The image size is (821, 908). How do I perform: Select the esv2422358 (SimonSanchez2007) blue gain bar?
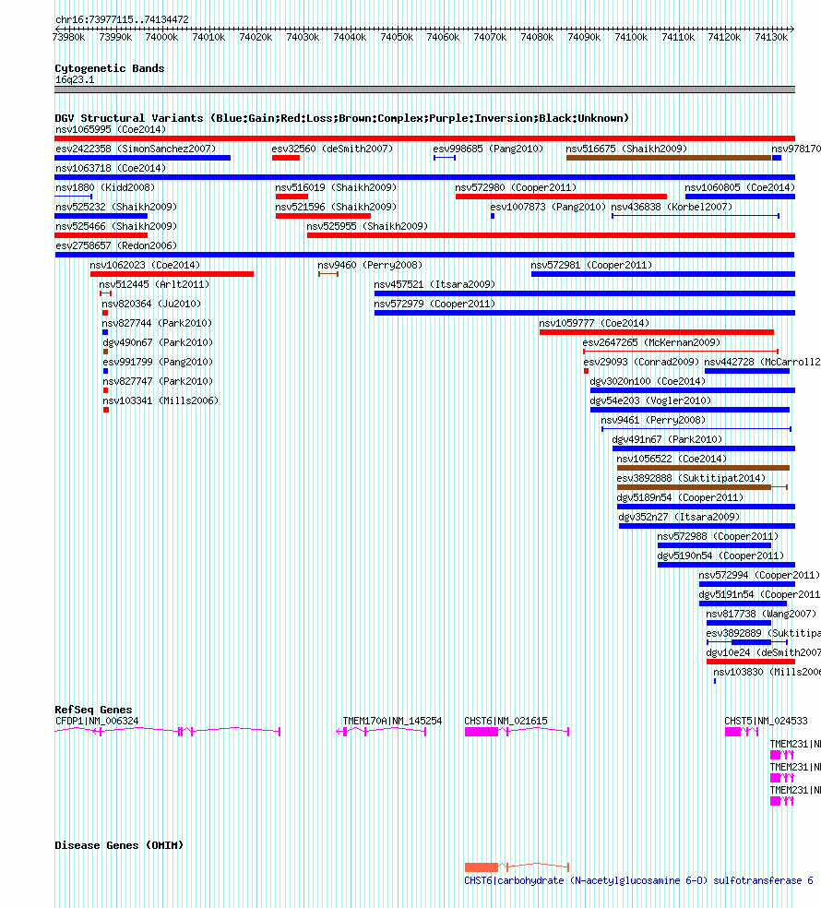click(x=142, y=158)
